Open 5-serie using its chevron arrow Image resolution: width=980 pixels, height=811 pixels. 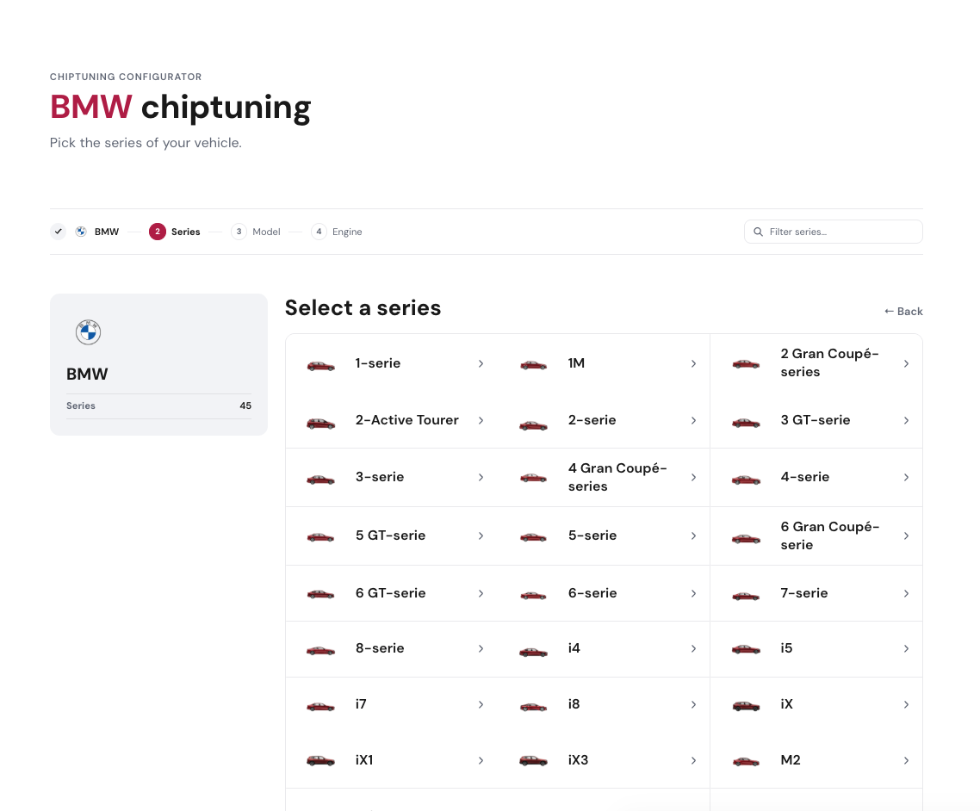click(693, 536)
